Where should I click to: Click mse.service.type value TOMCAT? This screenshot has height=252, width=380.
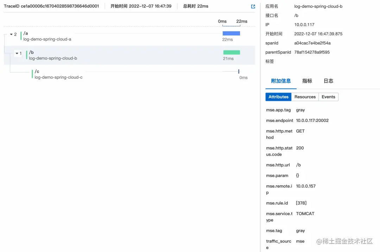click(305, 214)
